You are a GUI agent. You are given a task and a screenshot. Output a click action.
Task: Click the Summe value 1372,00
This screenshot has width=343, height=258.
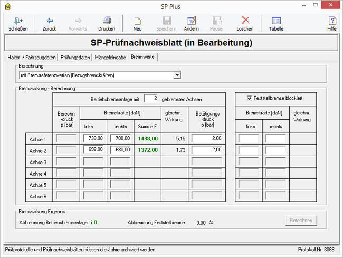[x=148, y=150]
